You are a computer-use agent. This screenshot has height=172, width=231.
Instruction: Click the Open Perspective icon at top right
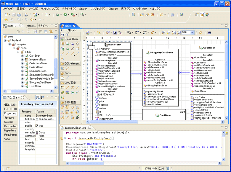click(197, 15)
